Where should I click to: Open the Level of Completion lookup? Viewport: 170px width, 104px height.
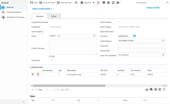pos(163,55)
